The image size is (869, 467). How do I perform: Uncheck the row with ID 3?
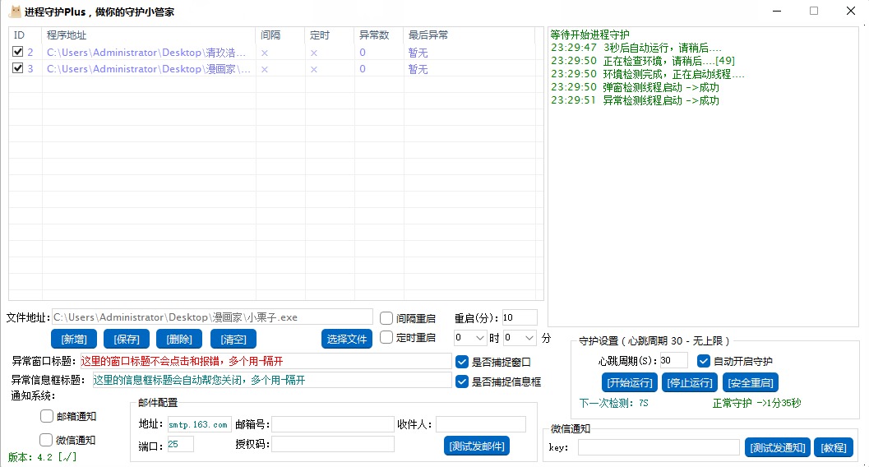tap(18, 68)
